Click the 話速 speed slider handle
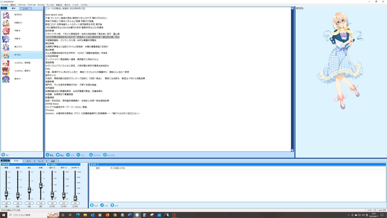387x218 pixels. pos(18,195)
